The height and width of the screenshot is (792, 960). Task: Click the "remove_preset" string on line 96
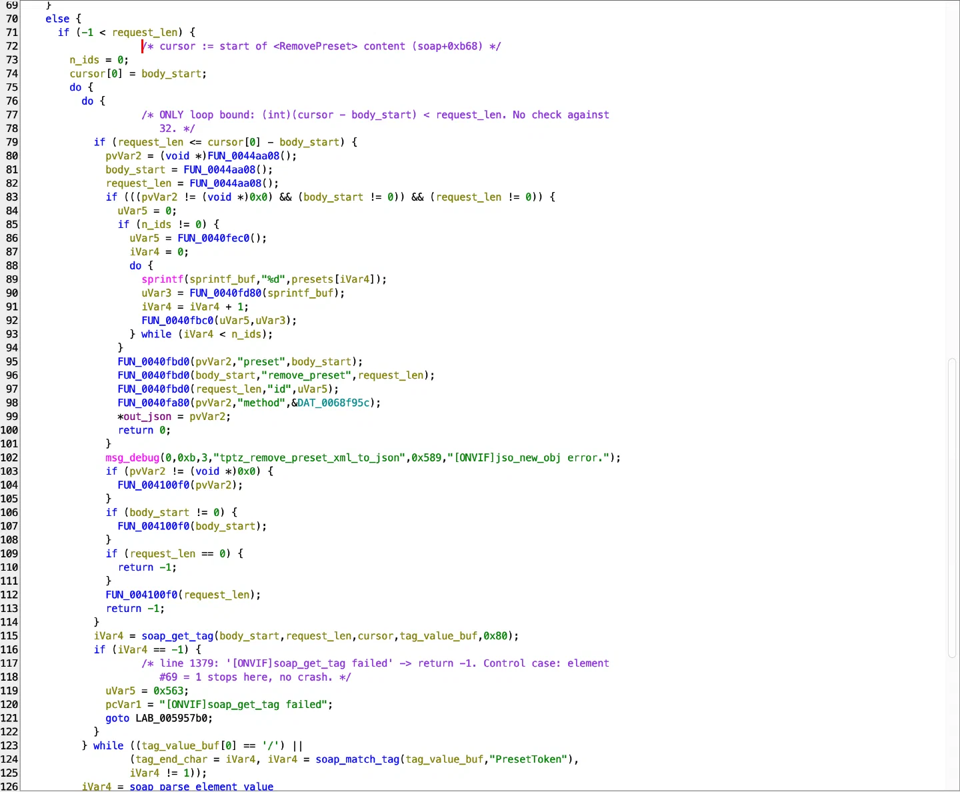click(307, 376)
